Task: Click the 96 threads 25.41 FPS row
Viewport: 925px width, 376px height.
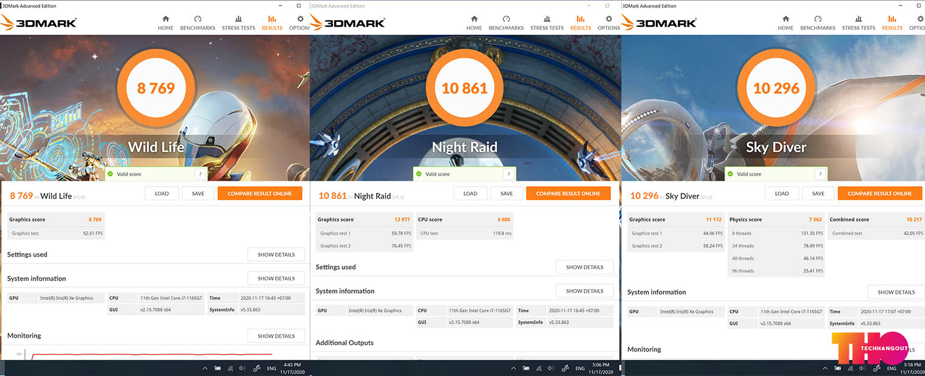Action: point(777,271)
